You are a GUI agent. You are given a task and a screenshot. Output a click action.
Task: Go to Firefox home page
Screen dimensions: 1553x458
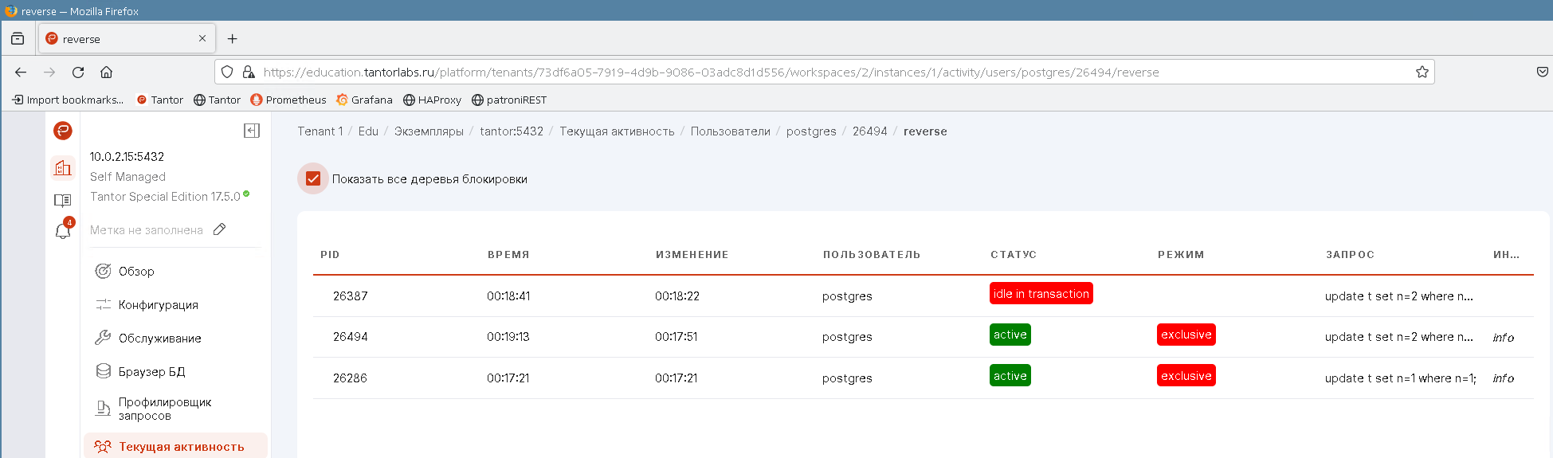[106, 72]
